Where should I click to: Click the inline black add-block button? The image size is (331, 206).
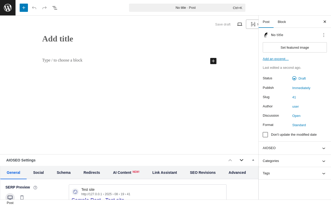point(213,61)
